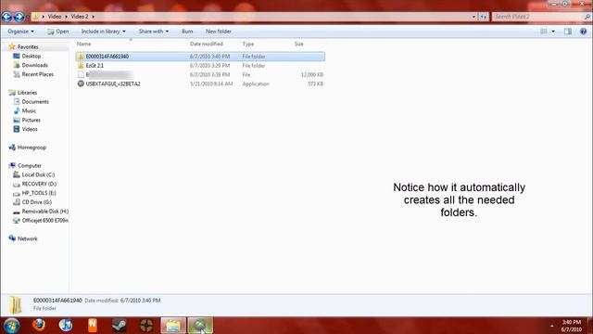Switch to the green Xbox taskbar app
This screenshot has width=593, height=334.
[200, 326]
